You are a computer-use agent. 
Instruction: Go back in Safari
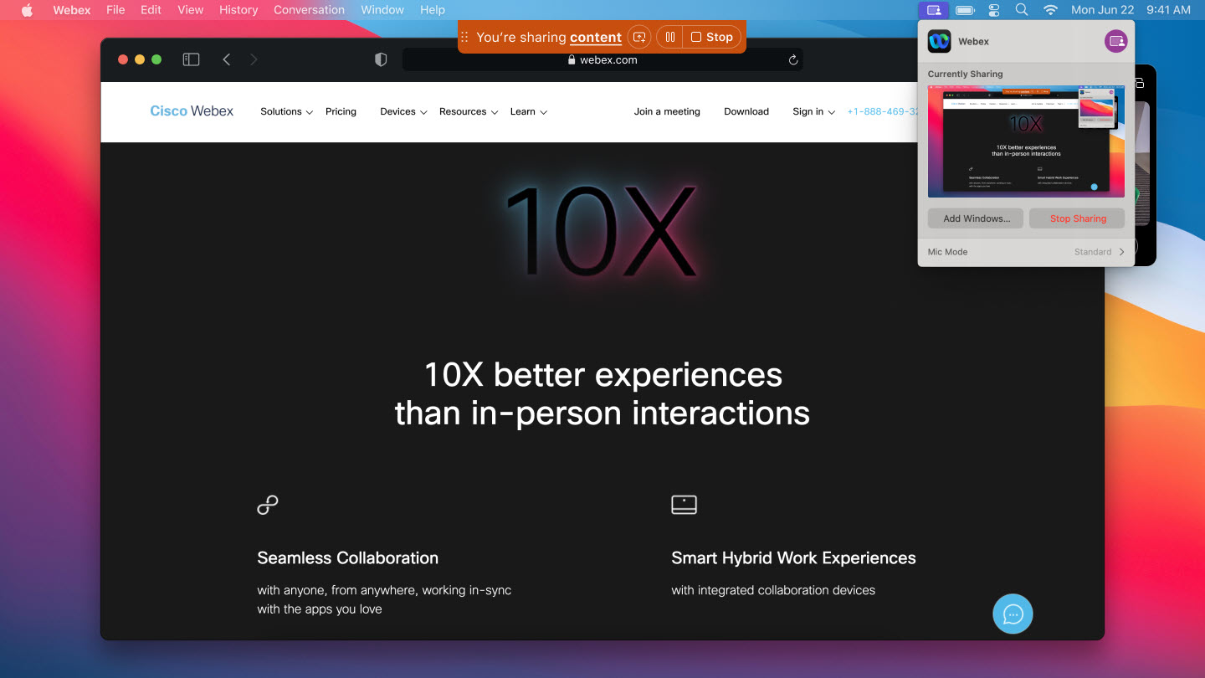226,59
